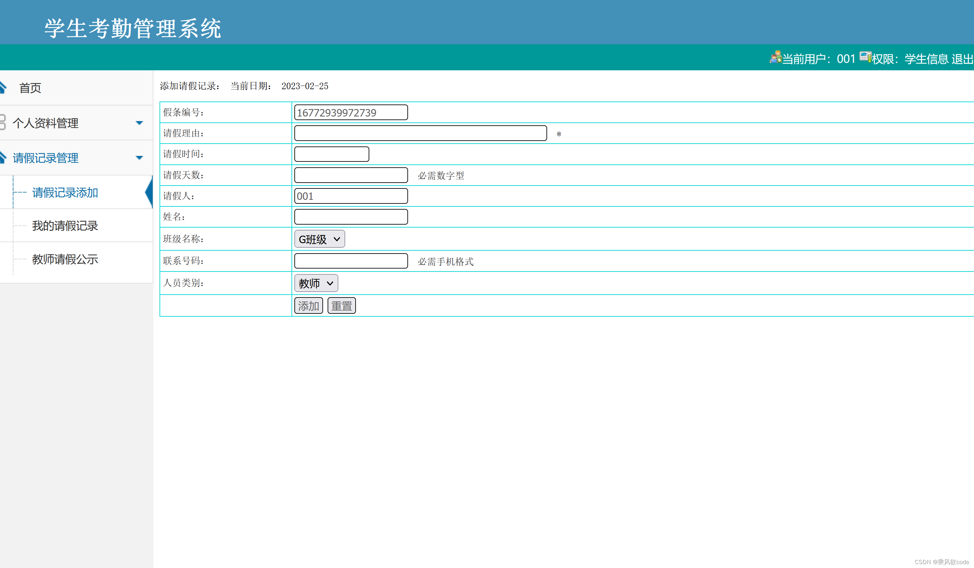Click the 个人资料管理 sidebar icon

tap(3, 122)
